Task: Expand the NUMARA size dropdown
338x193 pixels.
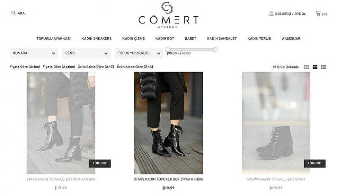Action: [x=34, y=53]
